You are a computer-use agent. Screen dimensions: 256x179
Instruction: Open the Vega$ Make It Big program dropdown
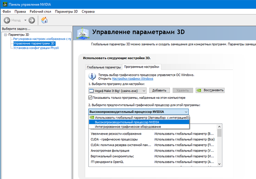[x=117, y=91]
